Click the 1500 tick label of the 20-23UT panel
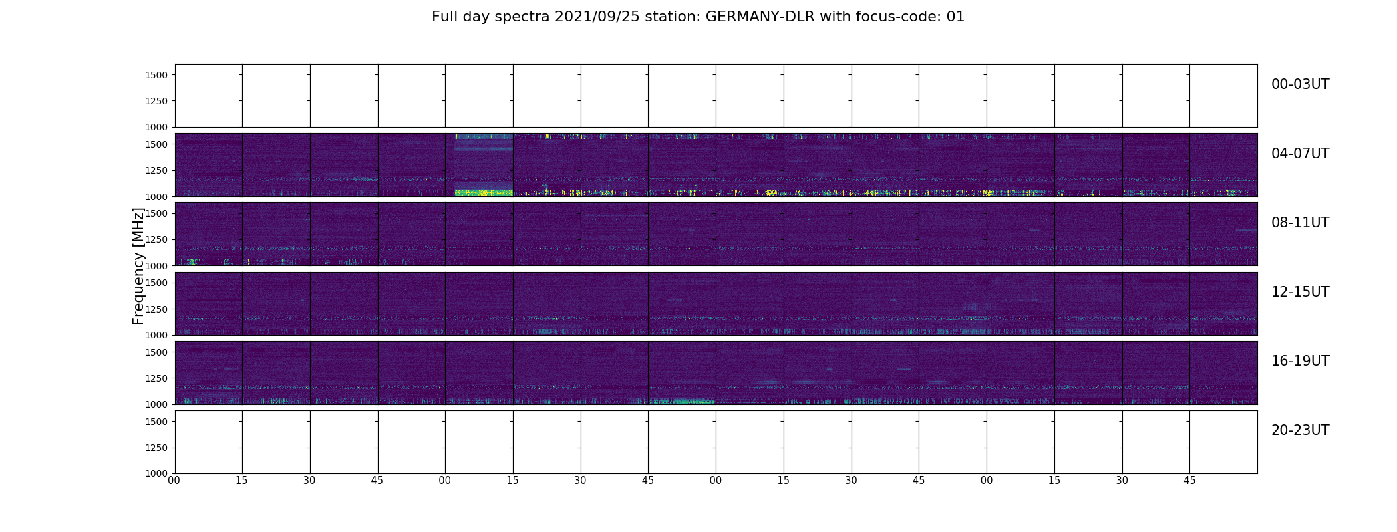 (156, 421)
